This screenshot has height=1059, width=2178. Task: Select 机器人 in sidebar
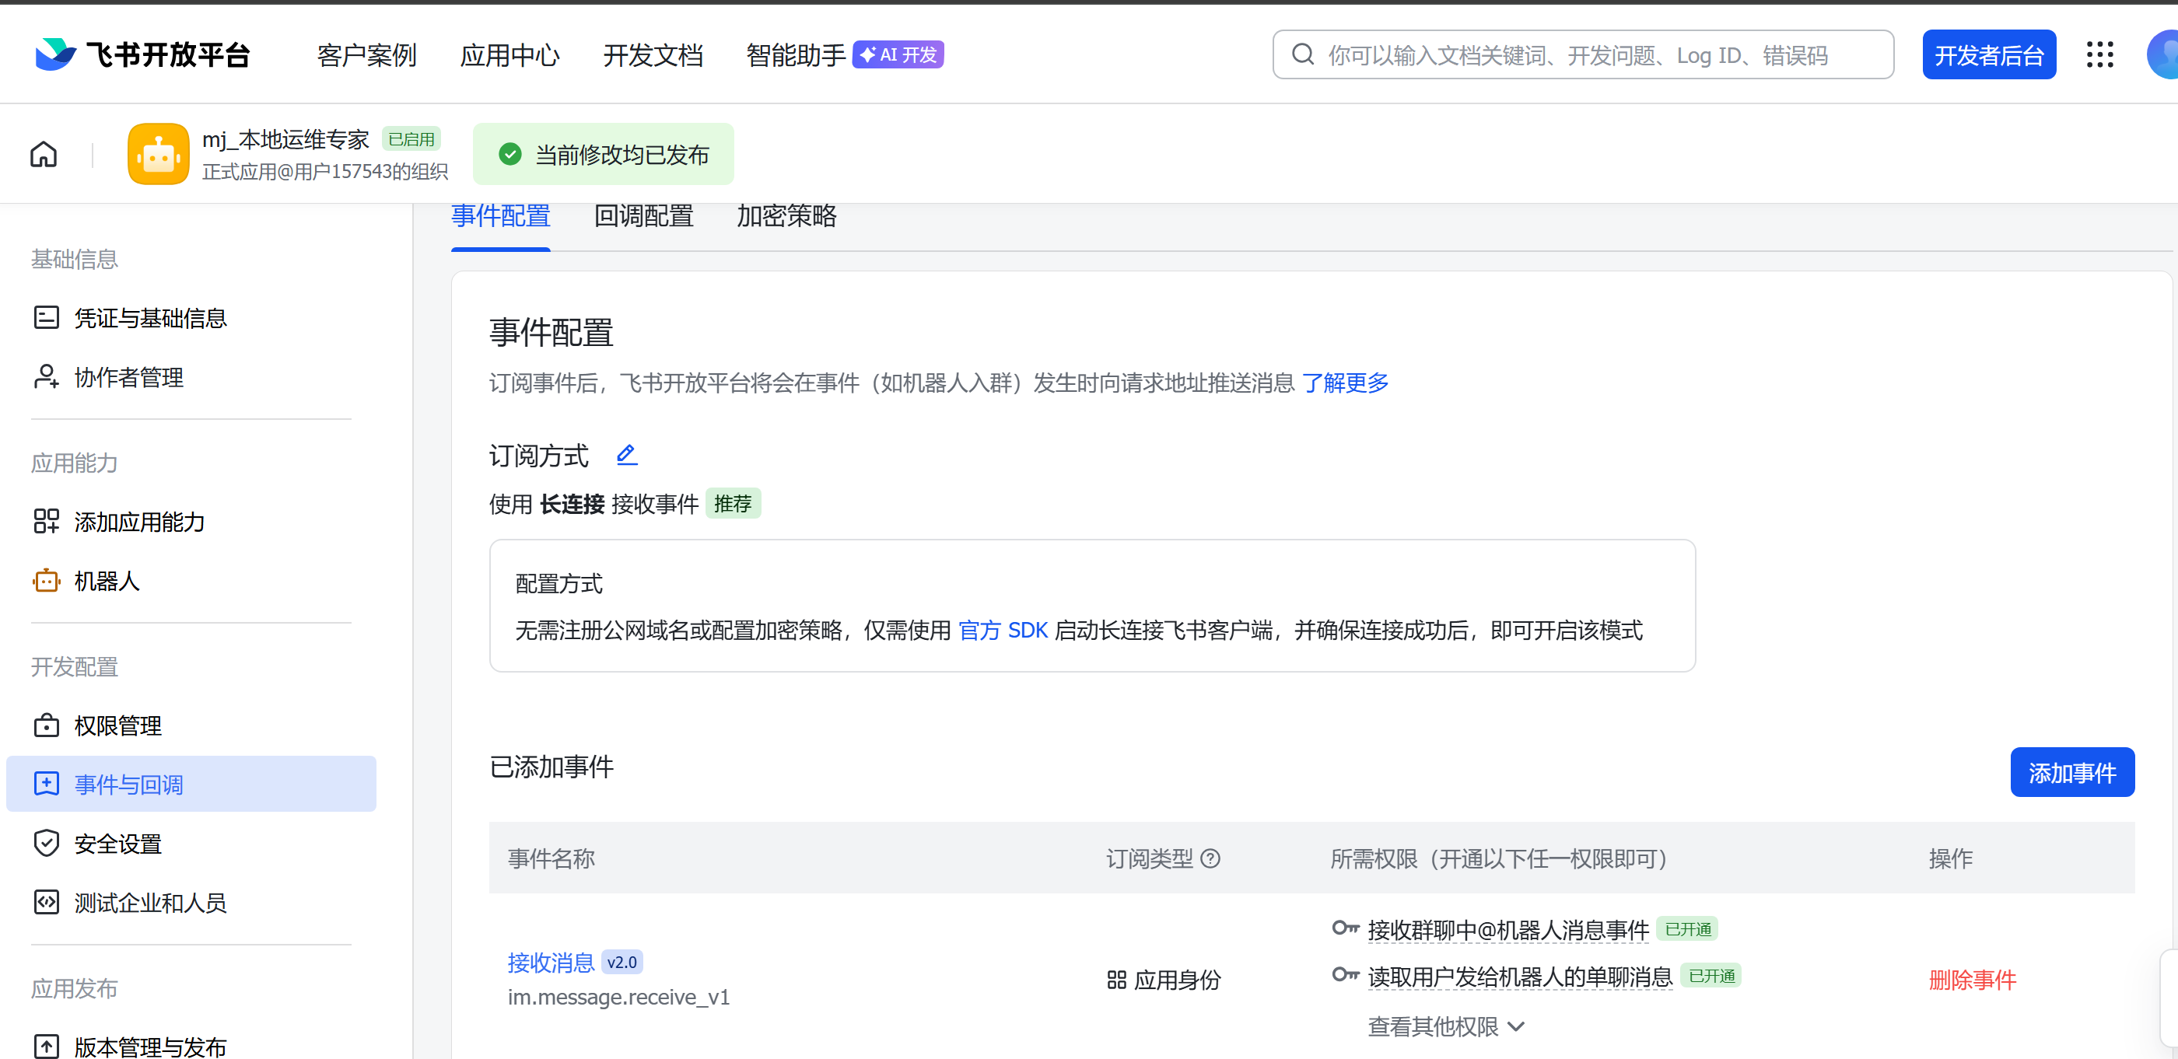191,581
